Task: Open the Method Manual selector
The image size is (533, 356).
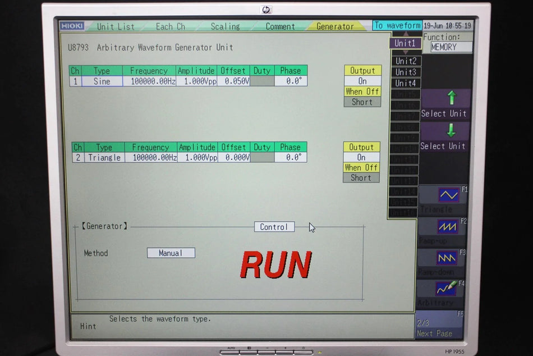Action: [171, 253]
